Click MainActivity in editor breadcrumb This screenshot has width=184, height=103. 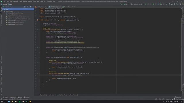pos(43,95)
